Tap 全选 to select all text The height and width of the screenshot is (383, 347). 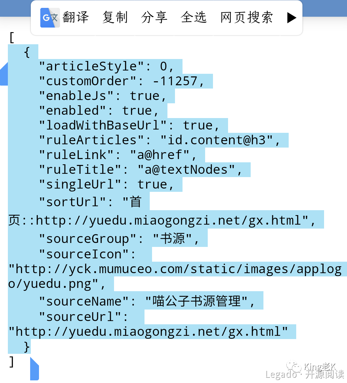[194, 17]
